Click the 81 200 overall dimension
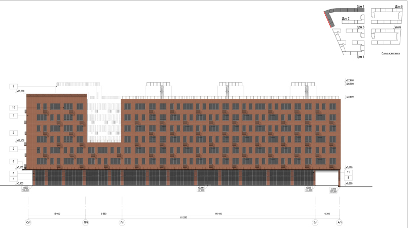408x228 pixels. click(183, 217)
